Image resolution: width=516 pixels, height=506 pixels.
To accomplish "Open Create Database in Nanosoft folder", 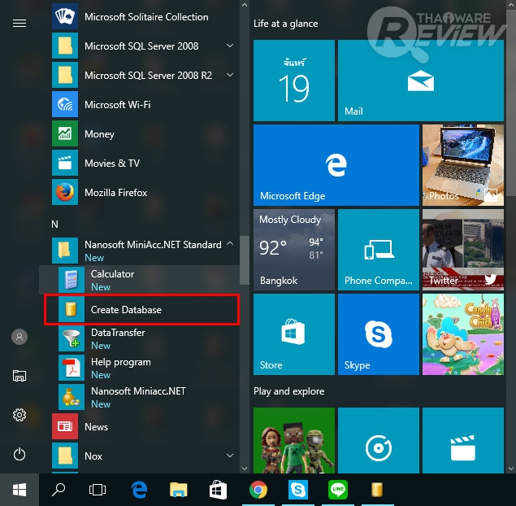I will 126,310.
